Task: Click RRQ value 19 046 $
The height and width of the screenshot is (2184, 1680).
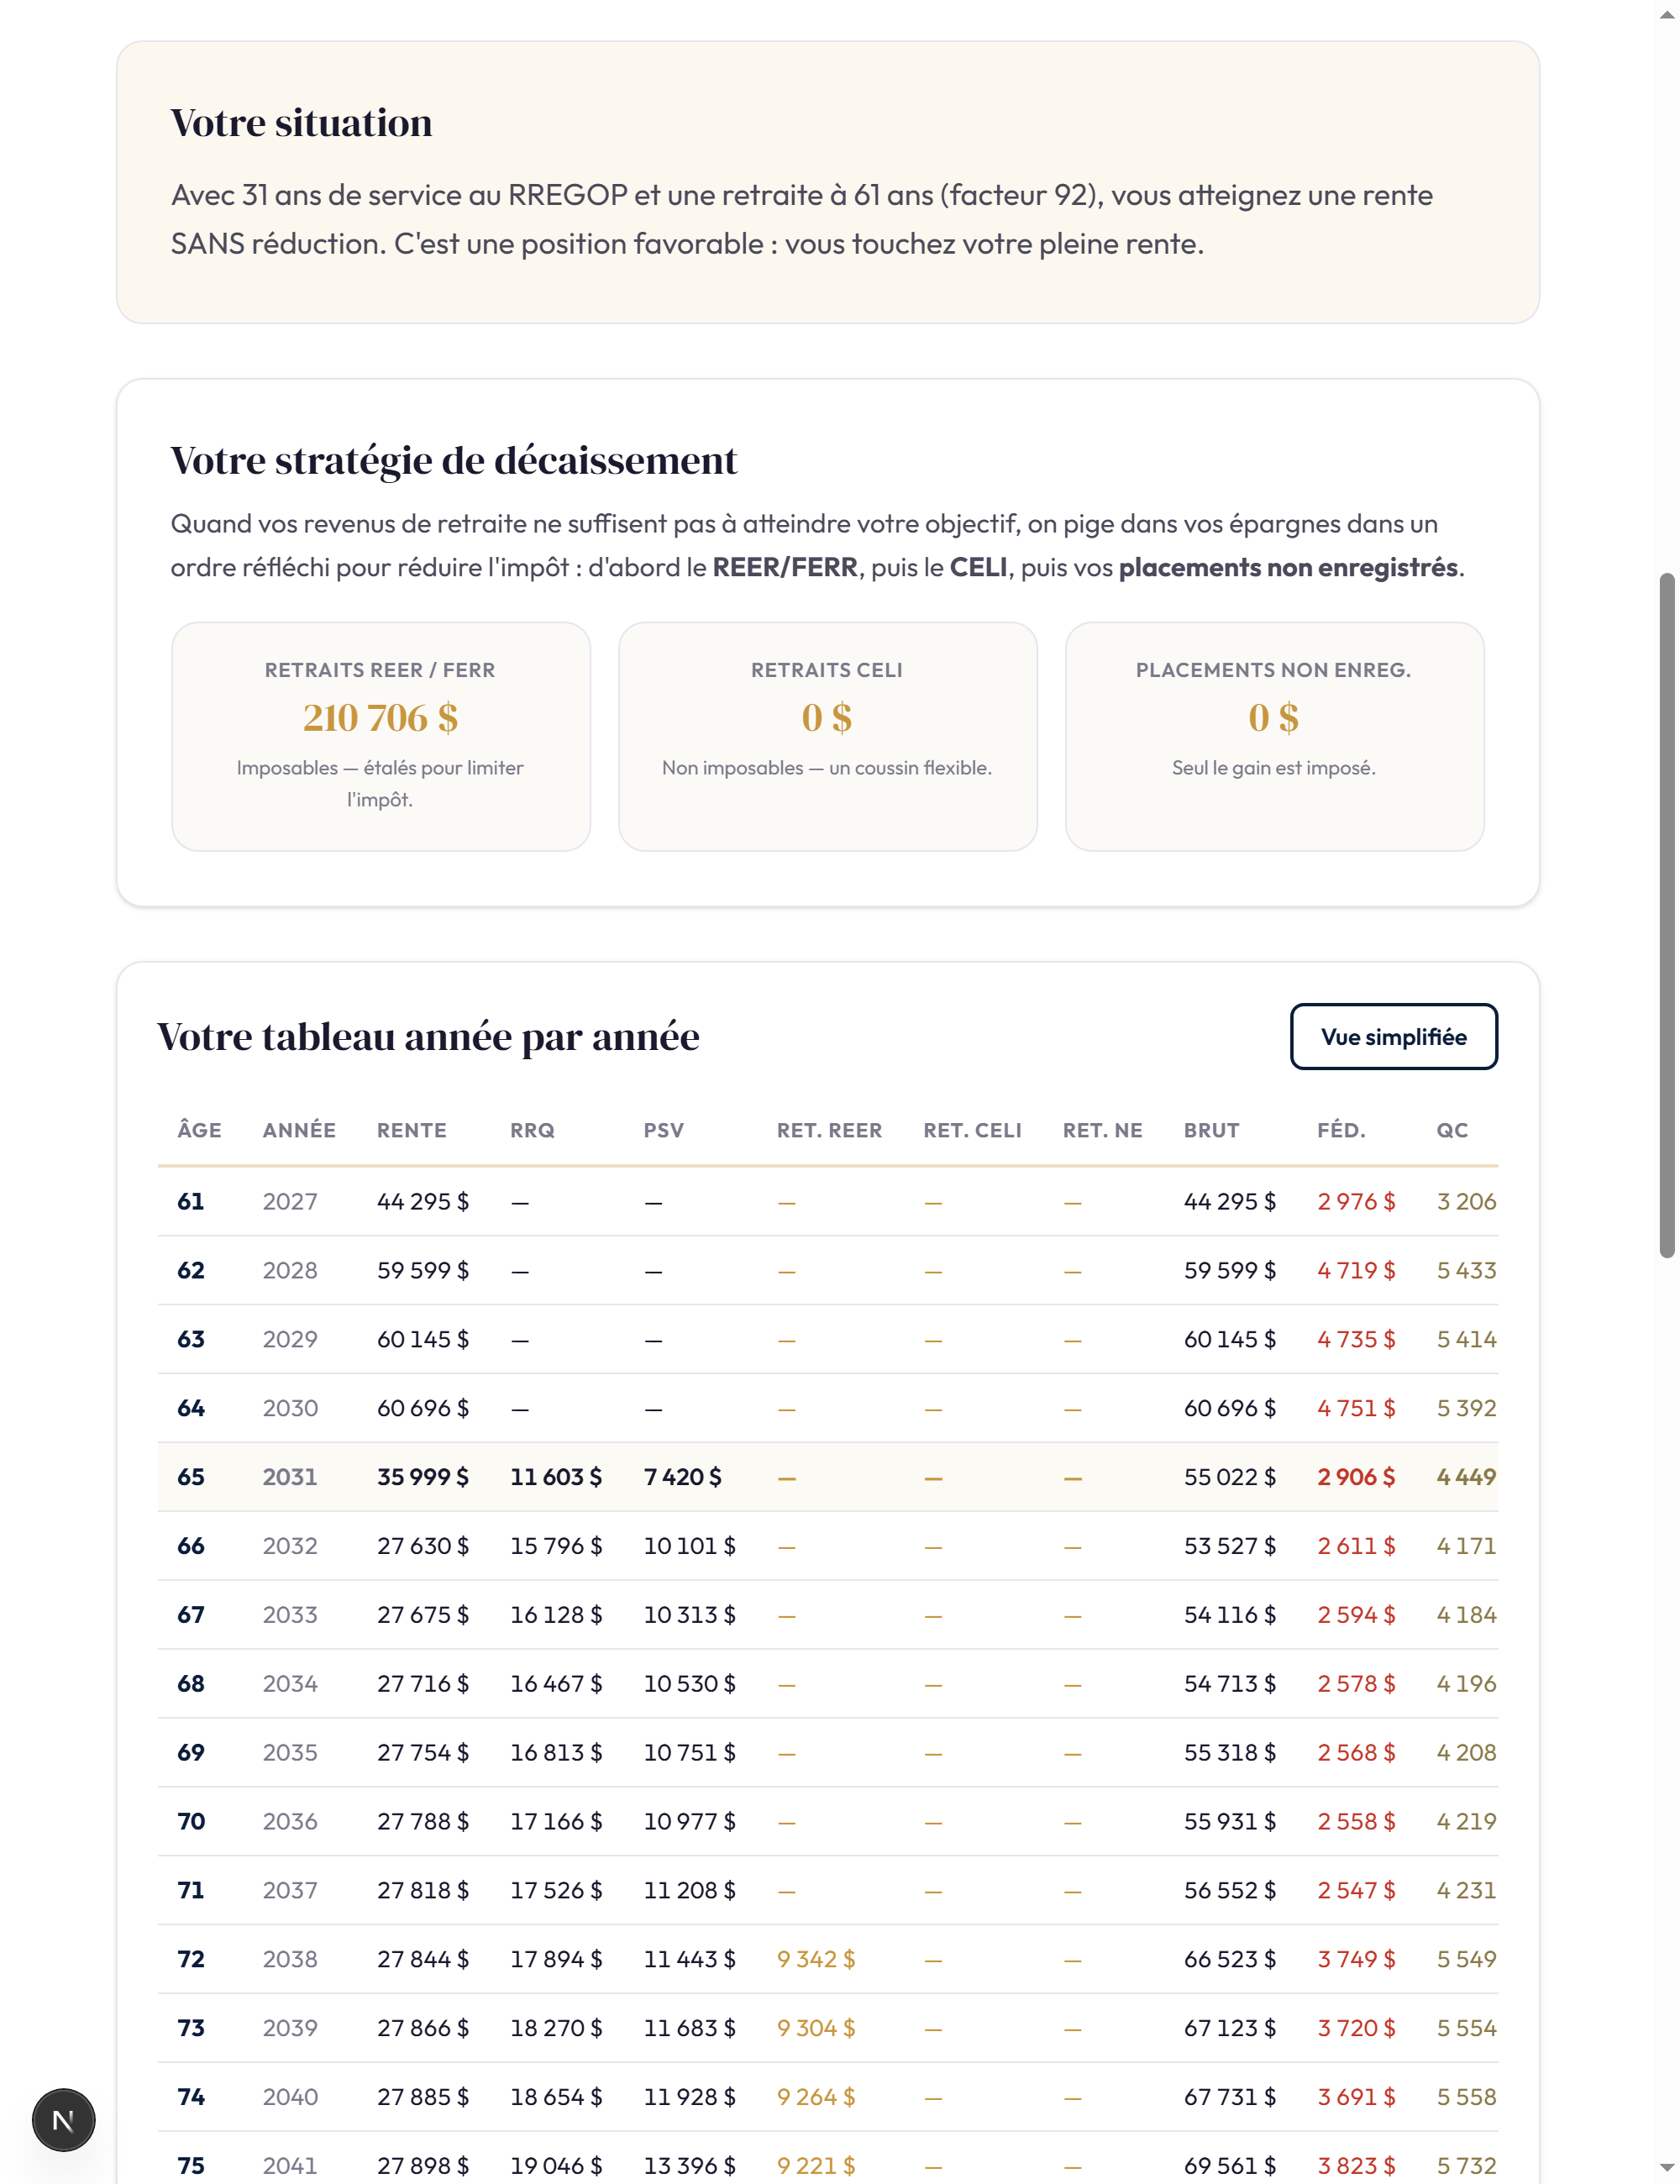Action: (556, 2165)
